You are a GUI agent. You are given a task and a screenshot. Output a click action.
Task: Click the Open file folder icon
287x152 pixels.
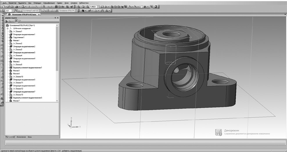[x=8, y=6]
